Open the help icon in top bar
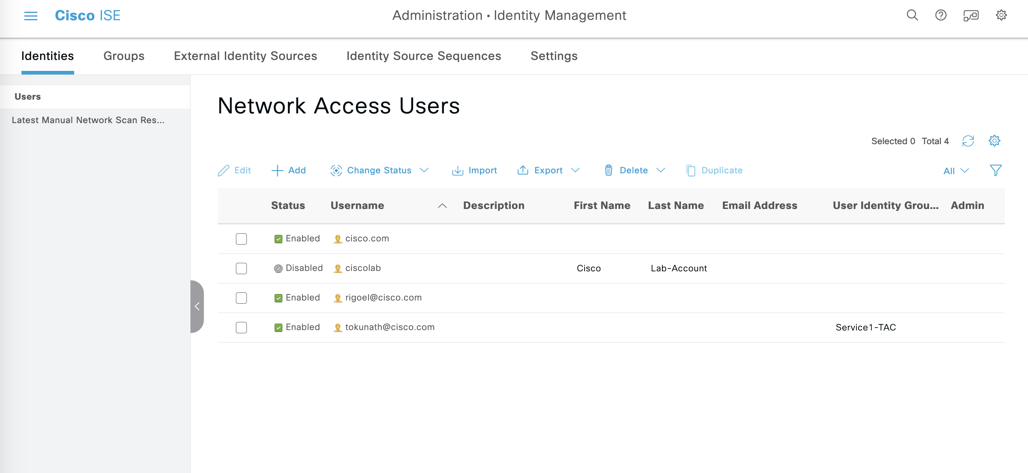 pyautogui.click(x=940, y=15)
